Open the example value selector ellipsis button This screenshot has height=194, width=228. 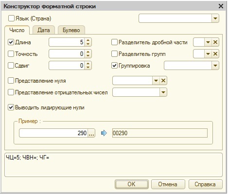point(91,133)
